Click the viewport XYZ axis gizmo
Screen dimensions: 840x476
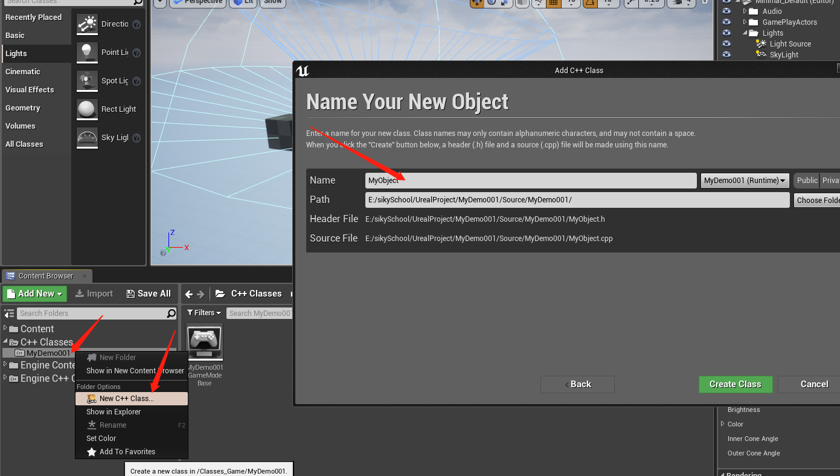[175, 242]
